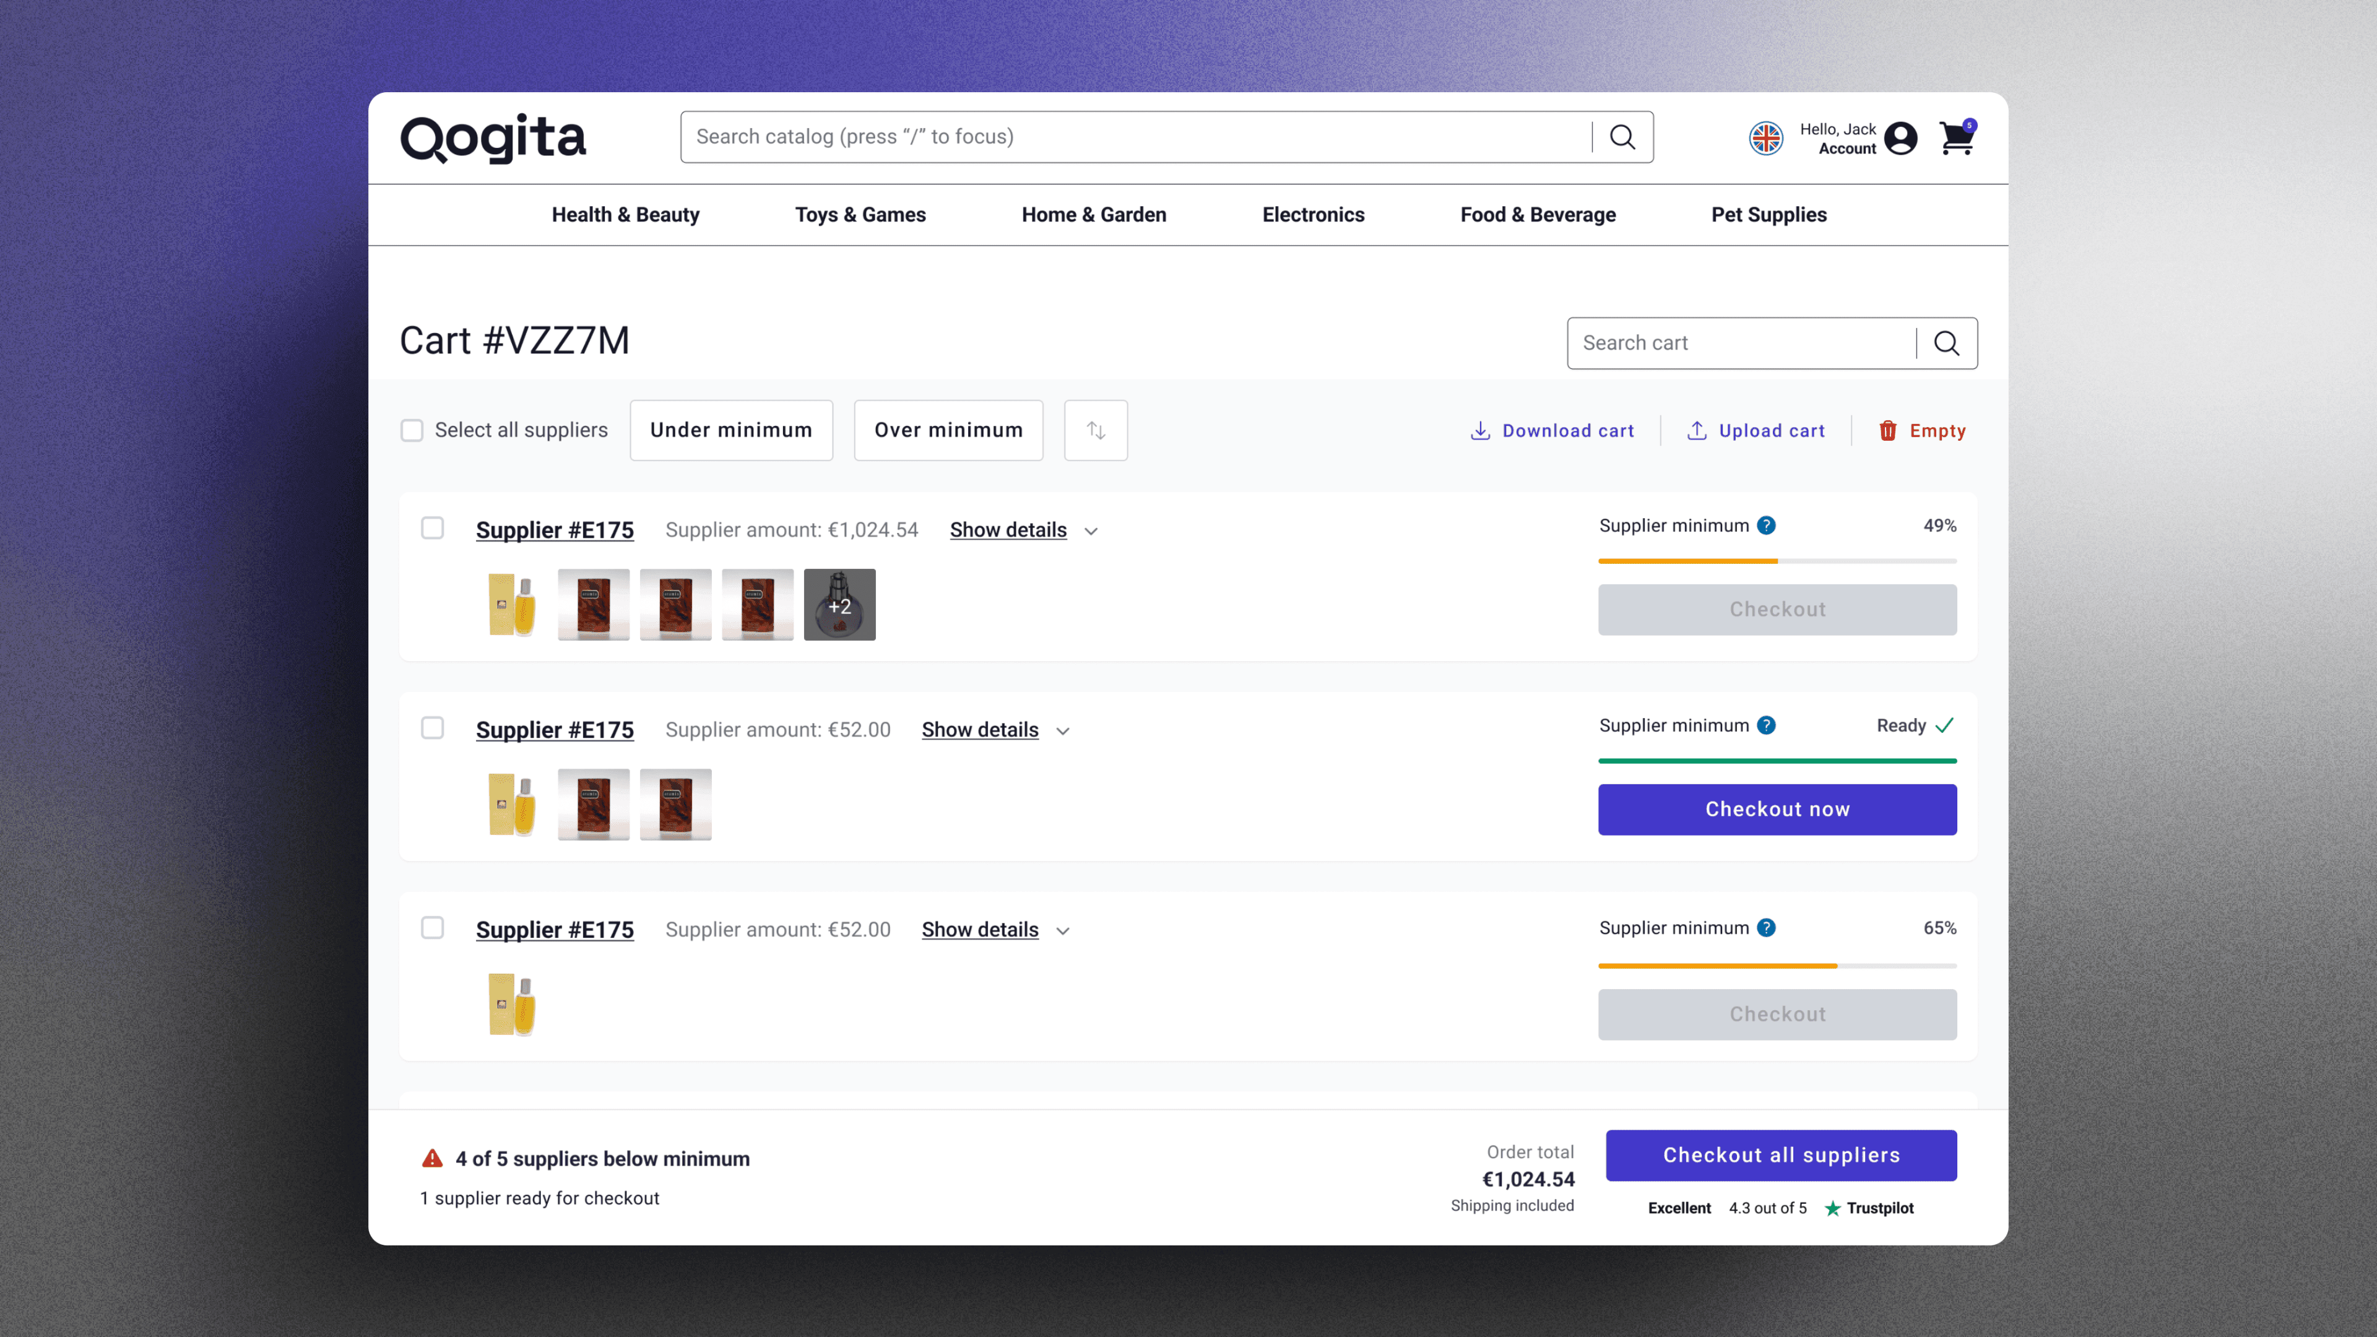Click 1 supplier ready for checkout
This screenshot has width=2377, height=1337.
click(x=540, y=1198)
